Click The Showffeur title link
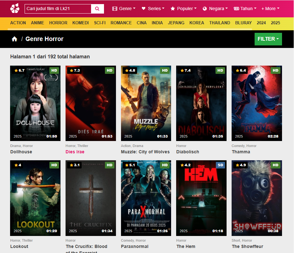 247,246
